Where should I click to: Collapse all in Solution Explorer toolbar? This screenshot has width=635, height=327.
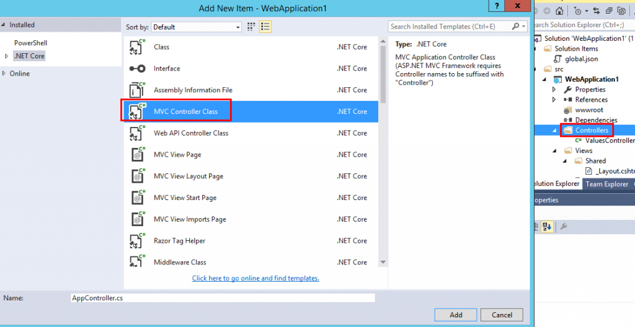[609, 11]
